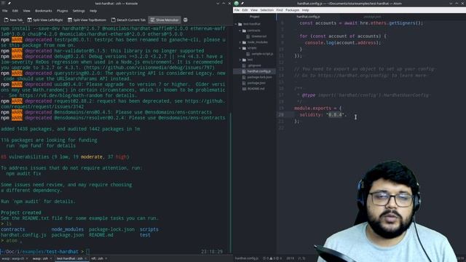Screen dimensions: 466x262
Task: Open package-lock.json in the tree
Action: [x=259, y=77]
